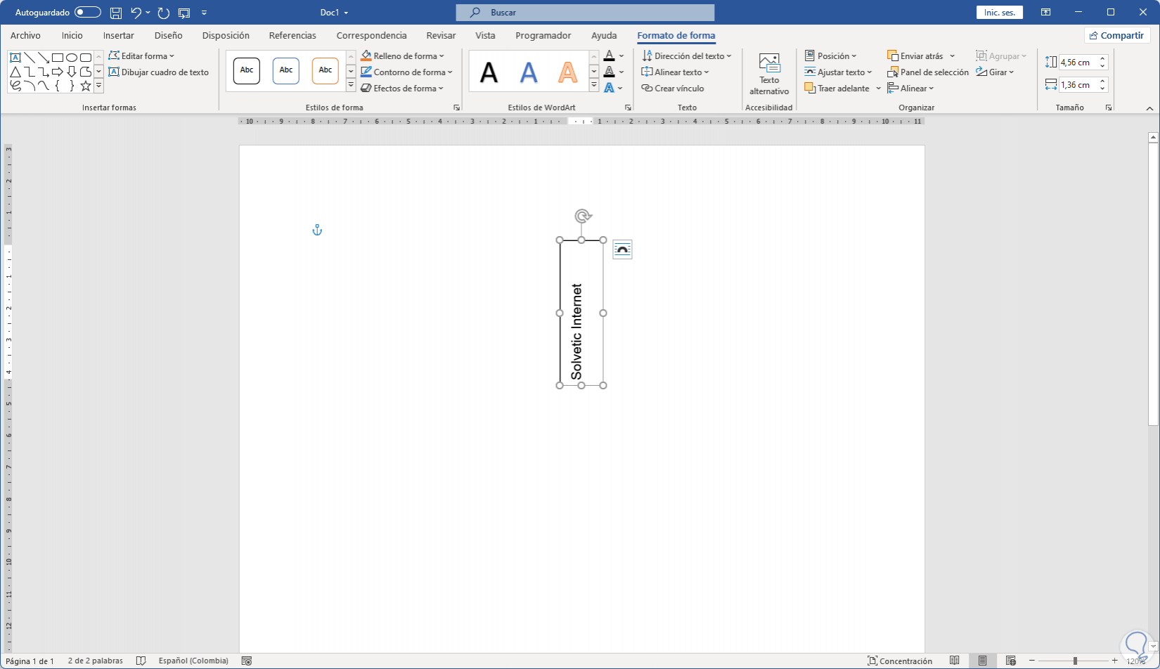Image resolution: width=1160 pixels, height=669 pixels.
Task: Toggle the Autoguardado switch
Action: [x=88, y=13]
